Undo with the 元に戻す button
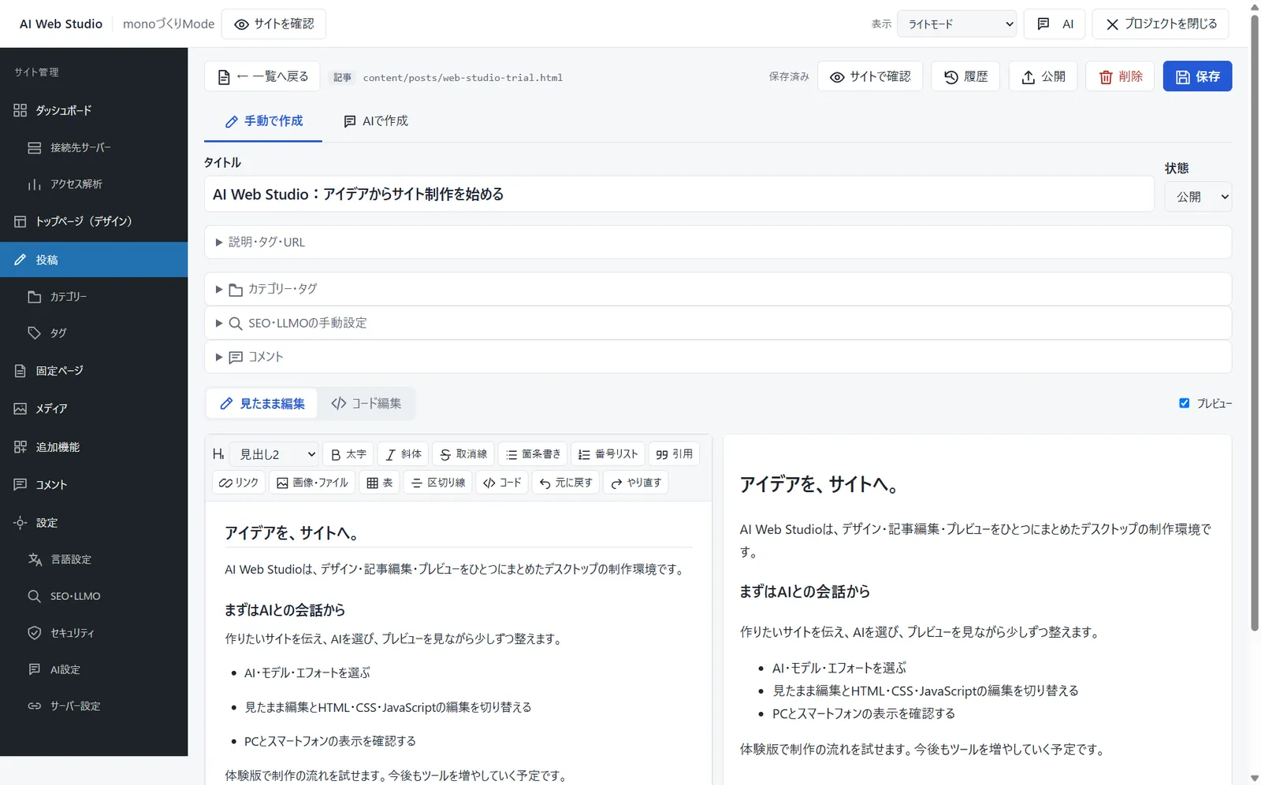 click(566, 483)
